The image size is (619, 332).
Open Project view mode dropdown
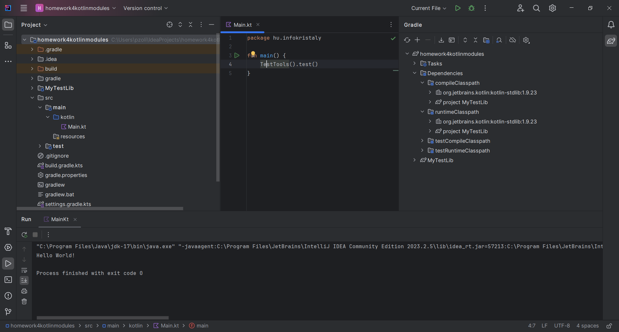click(x=34, y=25)
